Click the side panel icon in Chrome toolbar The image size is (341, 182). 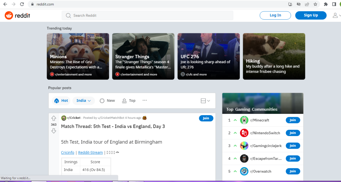334,4
